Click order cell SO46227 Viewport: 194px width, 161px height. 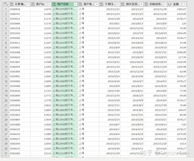pyautogui.click(x=20, y=139)
